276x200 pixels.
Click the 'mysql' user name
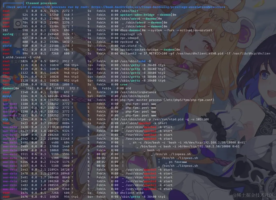[x=7, y=96]
